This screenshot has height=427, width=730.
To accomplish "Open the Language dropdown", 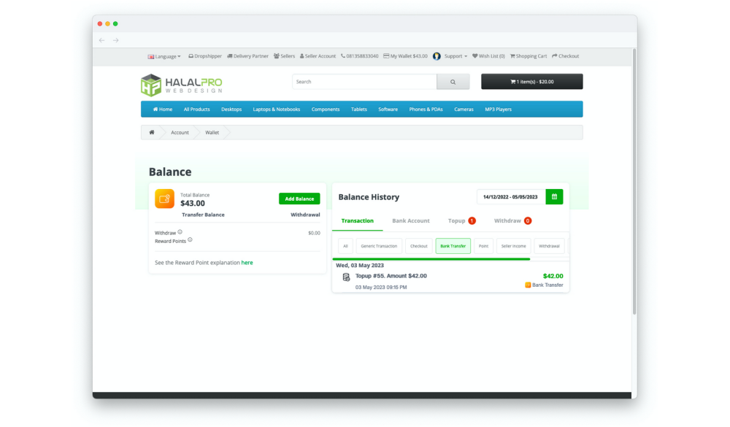I will [164, 56].
